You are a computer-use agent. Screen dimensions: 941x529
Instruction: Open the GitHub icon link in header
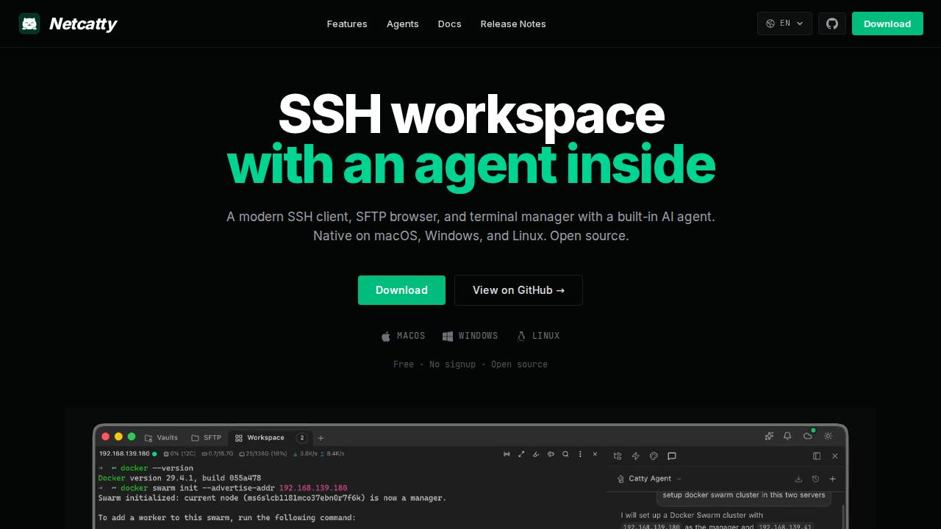832,24
